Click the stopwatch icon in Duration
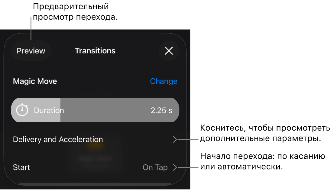Image resolution: width=334 pixels, height=190 pixels. click(22, 110)
